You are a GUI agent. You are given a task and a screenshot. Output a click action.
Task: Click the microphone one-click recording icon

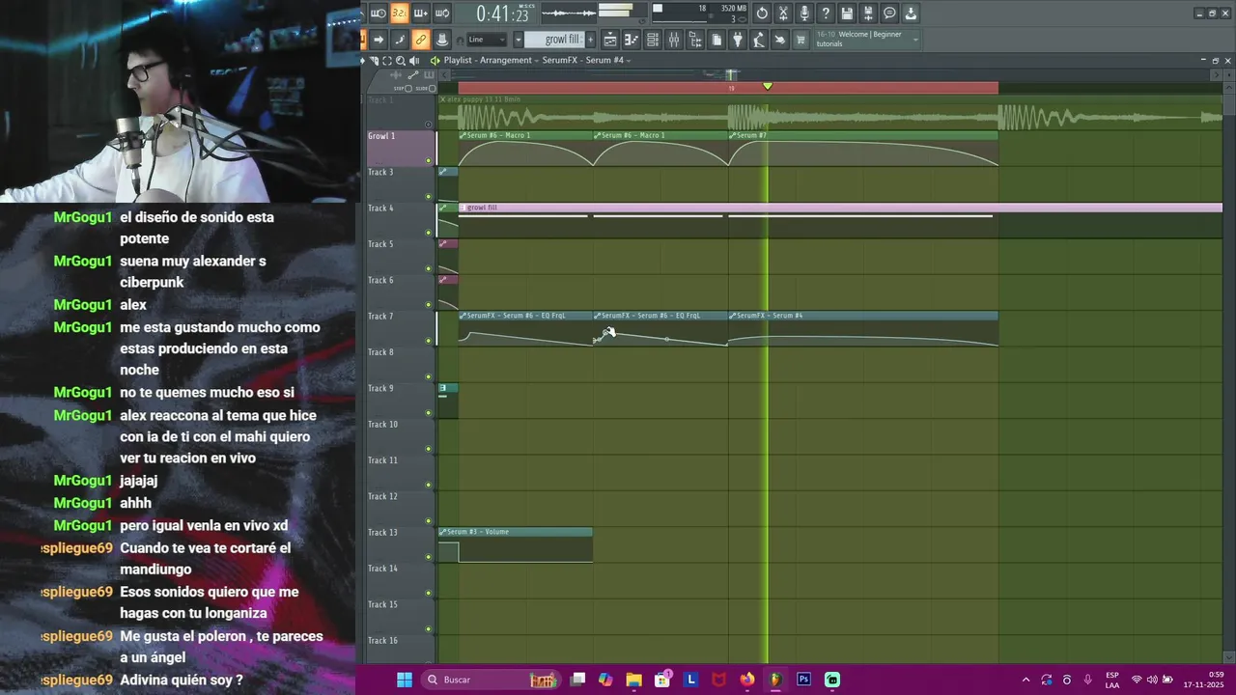[x=804, y=14]
